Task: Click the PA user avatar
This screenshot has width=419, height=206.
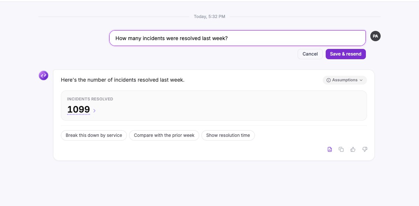Action: click(x=375, y=36)
